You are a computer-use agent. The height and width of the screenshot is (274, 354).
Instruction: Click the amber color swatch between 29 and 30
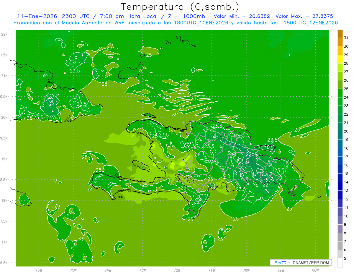340,51
